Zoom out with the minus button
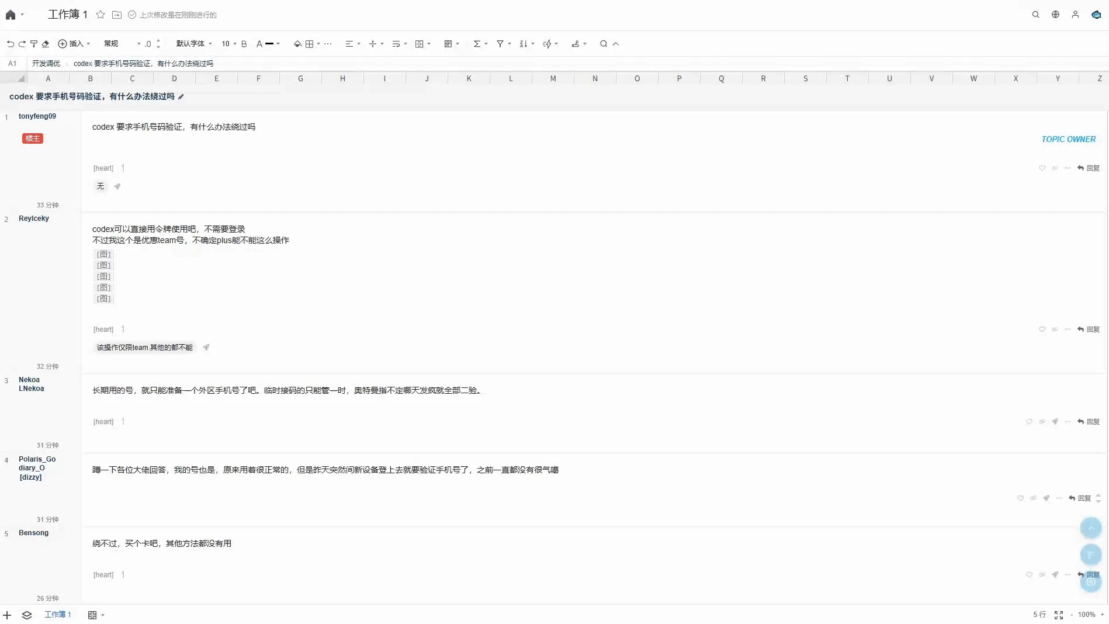The width and height of the screenshot is (1109, 624). (x=1072, y=615)
